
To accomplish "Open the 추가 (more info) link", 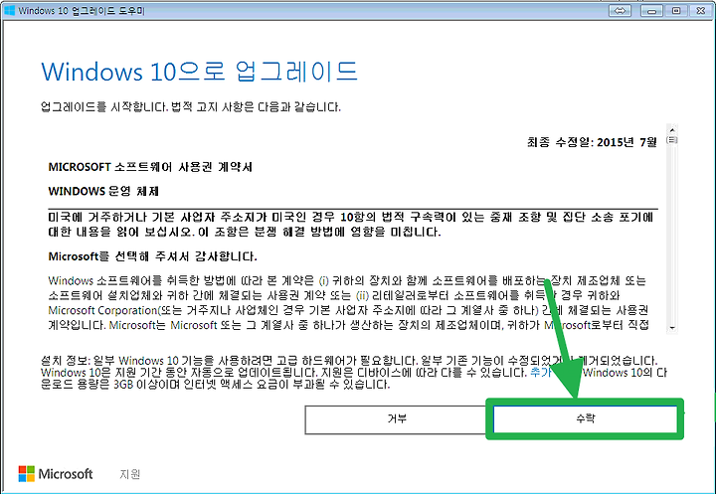I will pos(541,372).
